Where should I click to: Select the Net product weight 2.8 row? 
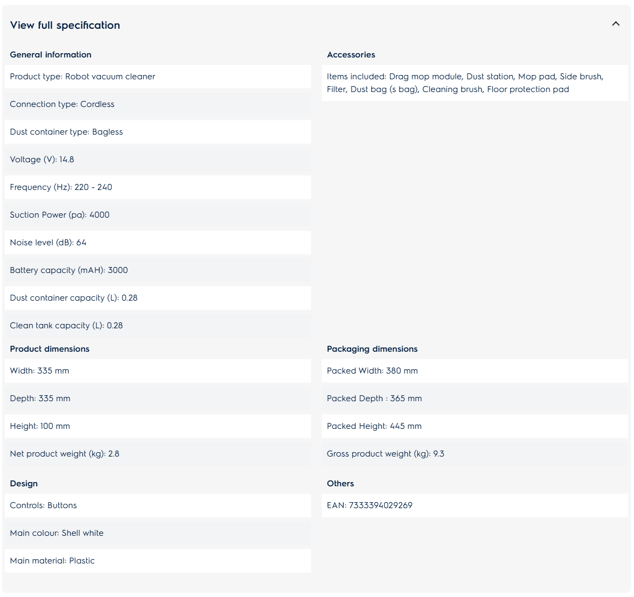coord(158,454)
